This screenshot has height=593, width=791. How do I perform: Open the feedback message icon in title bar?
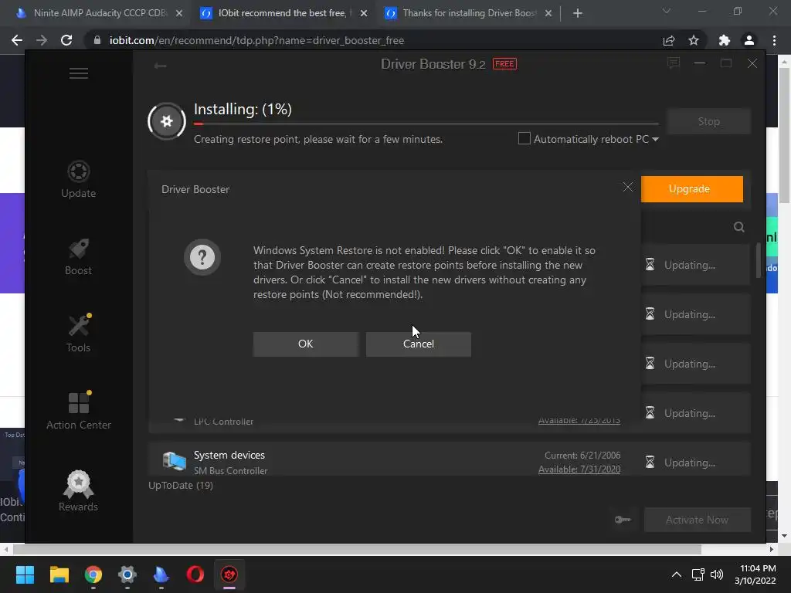(x=673, y=63)
